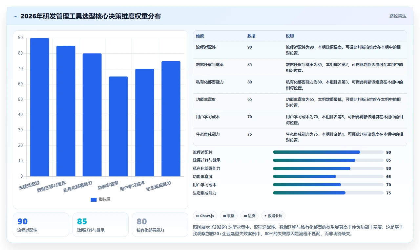Click the value 65 in the table

point(250,100)
